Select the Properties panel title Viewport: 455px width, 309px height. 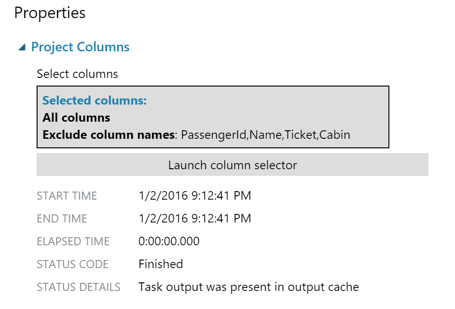coord(50,13)
